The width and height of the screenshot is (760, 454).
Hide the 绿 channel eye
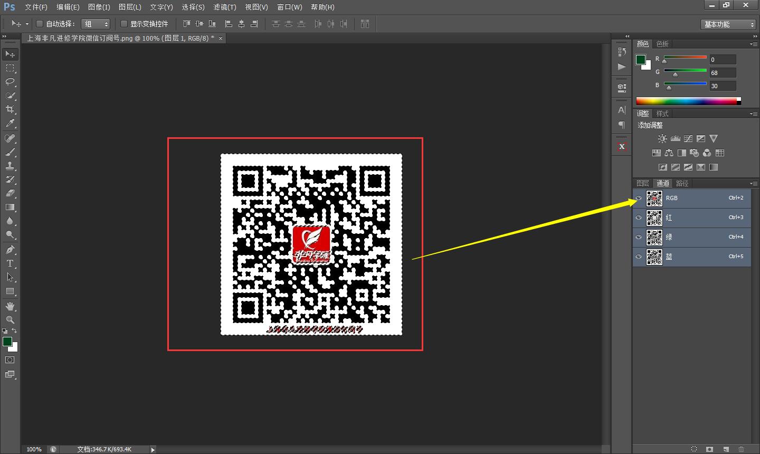click(639, 238)
